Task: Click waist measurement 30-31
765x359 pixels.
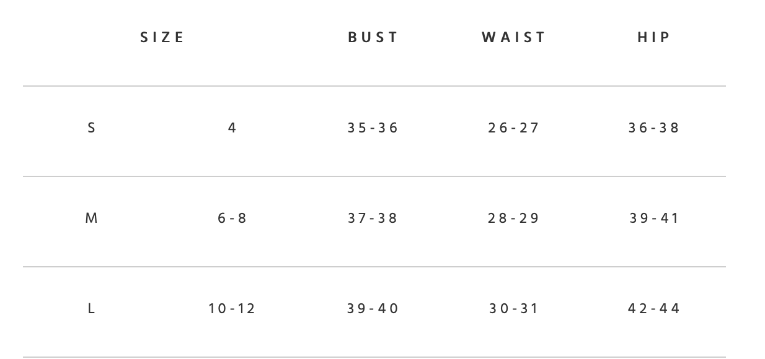Action: pos(514,309)
